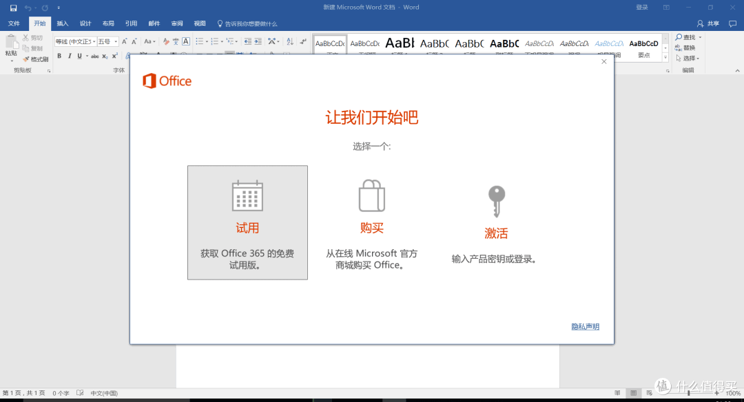Click the proofing check icon in status bar
Screen dimensions: 744x402
point(80,393)
